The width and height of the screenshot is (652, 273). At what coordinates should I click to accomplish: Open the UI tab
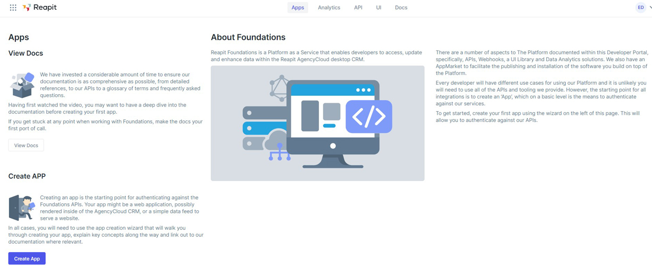tap(378, 7)
